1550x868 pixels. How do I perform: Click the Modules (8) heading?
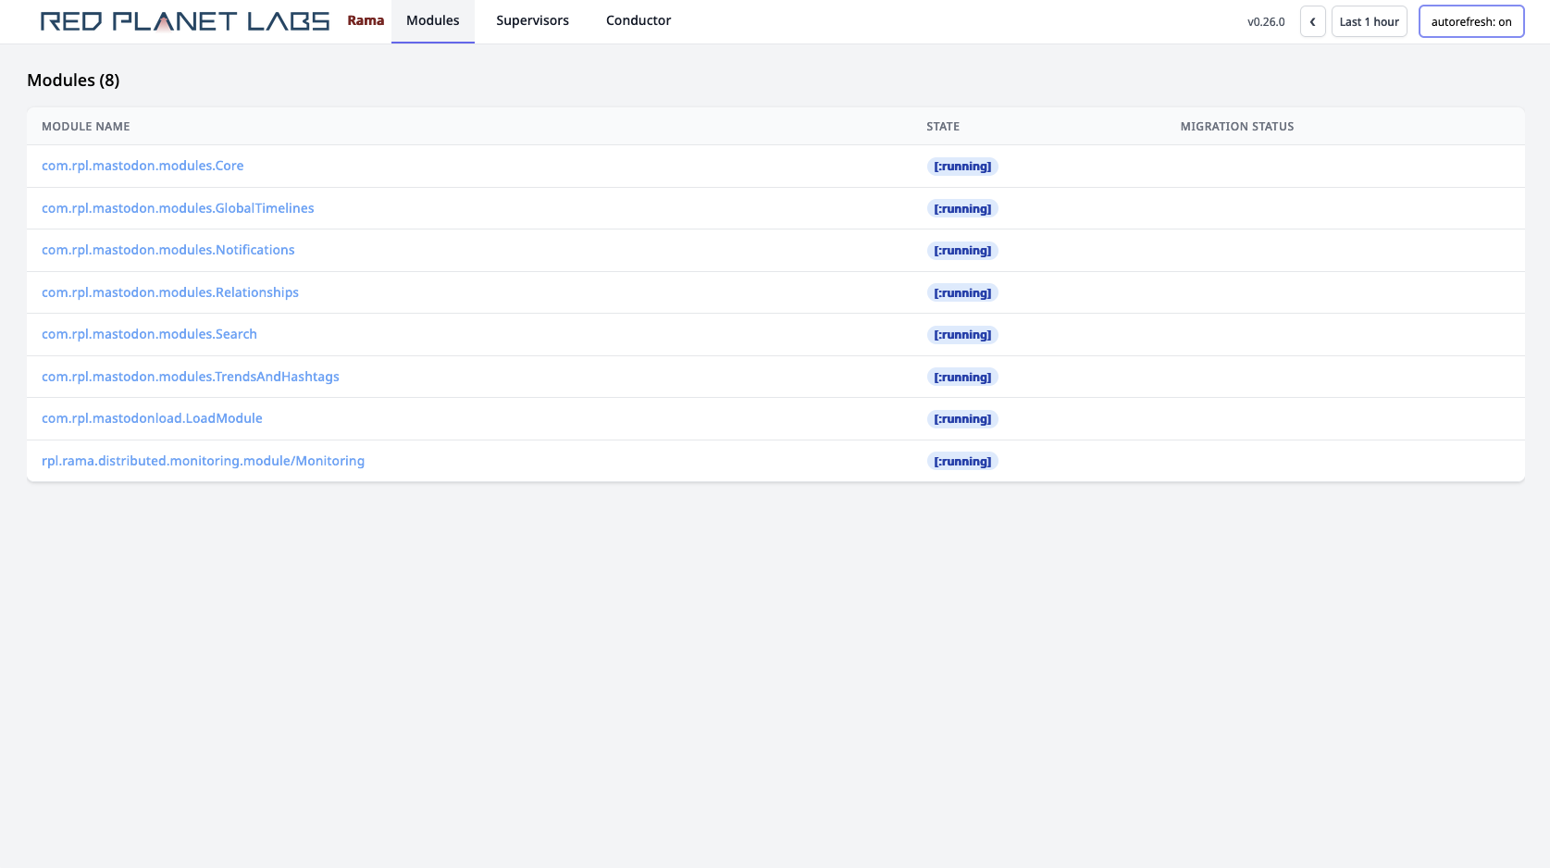[x=73, y=81]
